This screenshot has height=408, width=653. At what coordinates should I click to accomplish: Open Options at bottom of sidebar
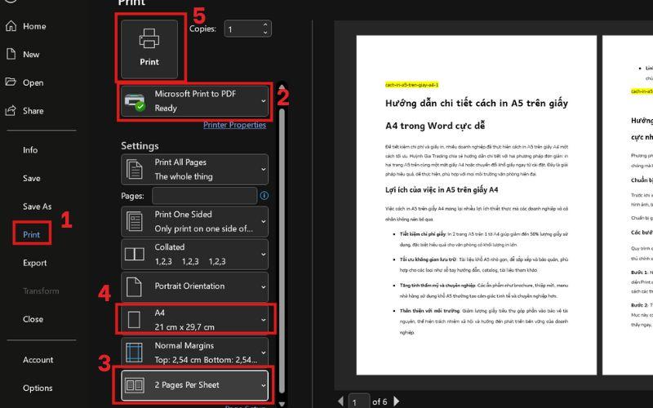[x=38, y=388]
